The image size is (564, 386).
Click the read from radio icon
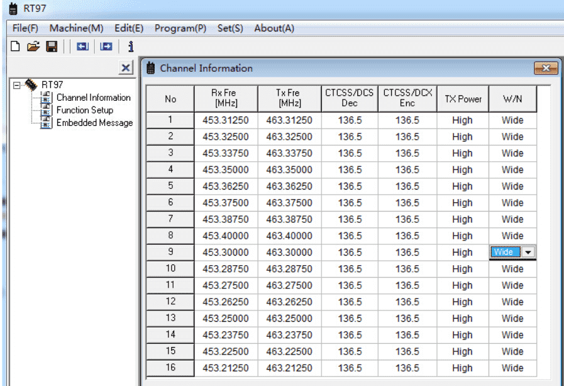82,46
